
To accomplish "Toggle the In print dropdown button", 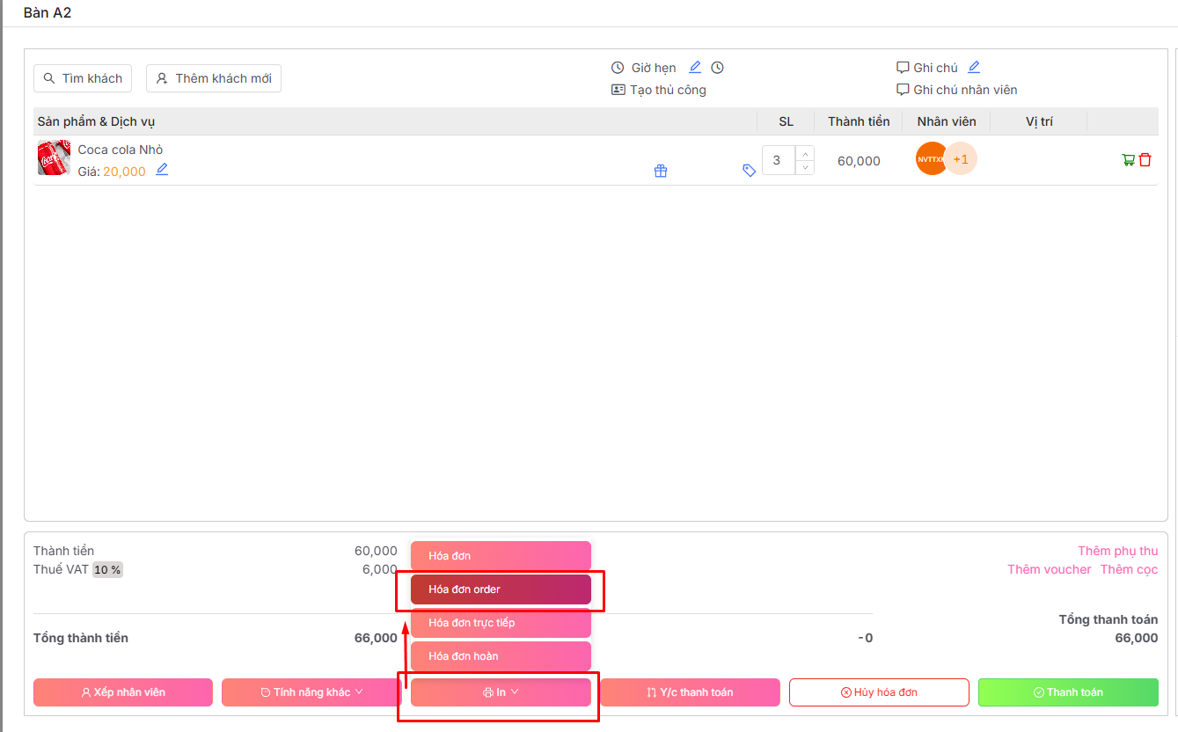I will click(501, 692).
